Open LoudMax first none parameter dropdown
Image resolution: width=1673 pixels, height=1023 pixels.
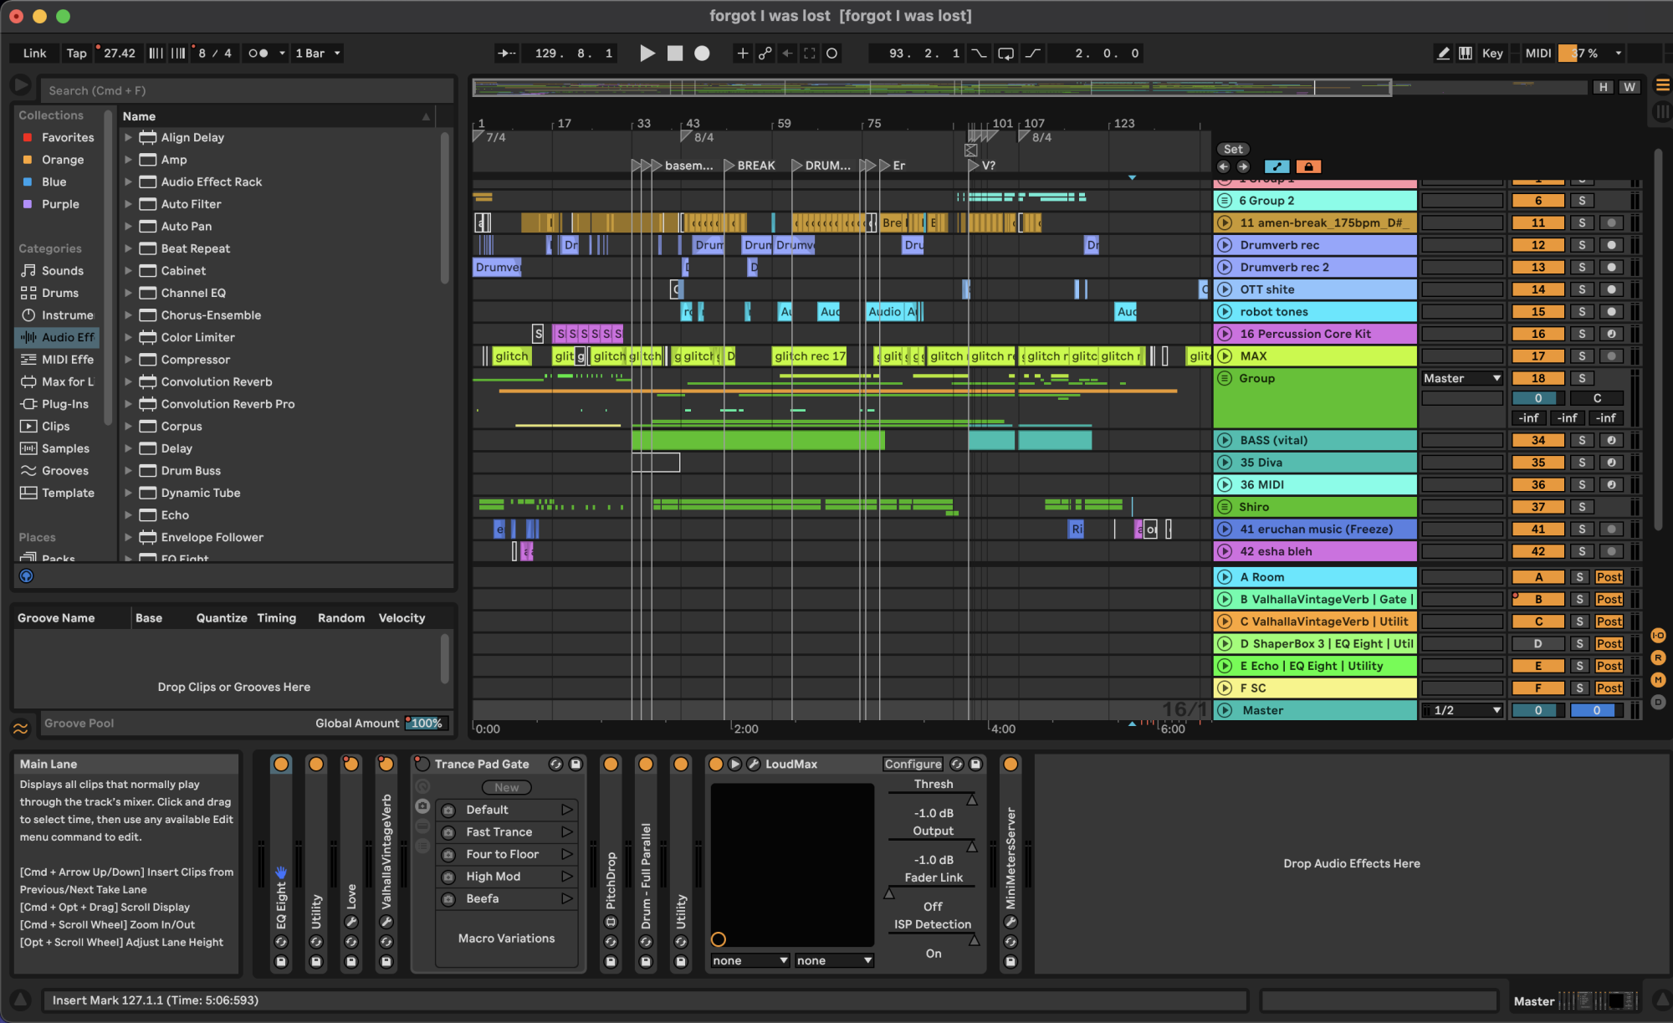point(750,960)
